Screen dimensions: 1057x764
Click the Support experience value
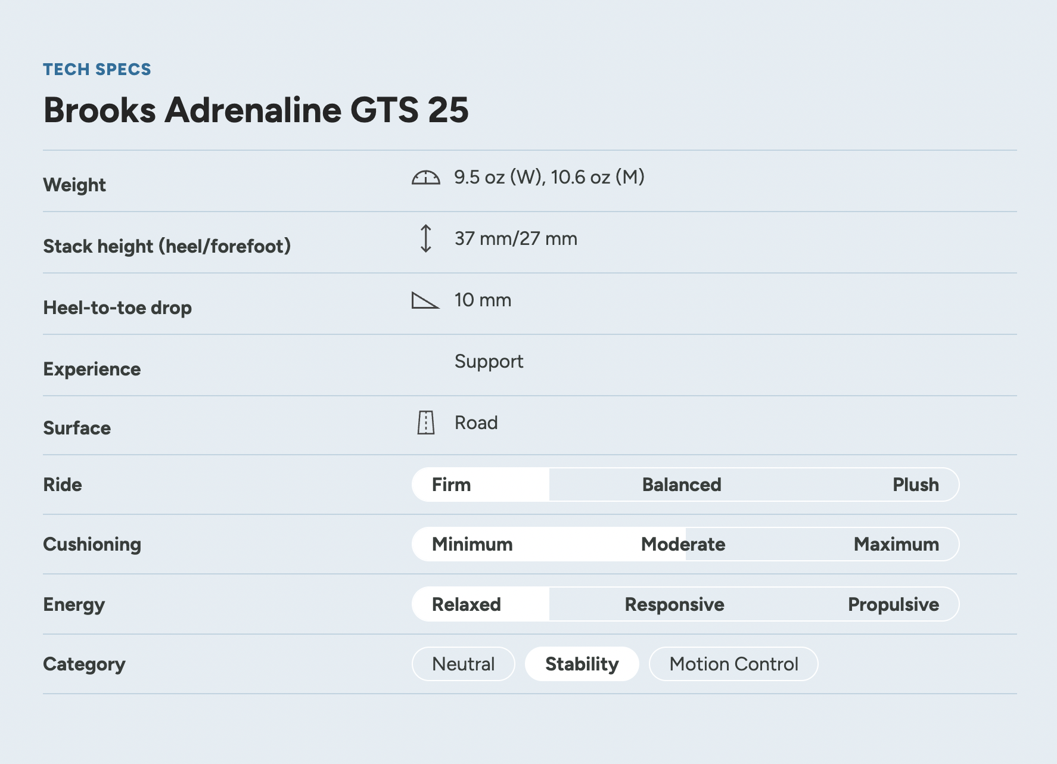tap(489, 361)
